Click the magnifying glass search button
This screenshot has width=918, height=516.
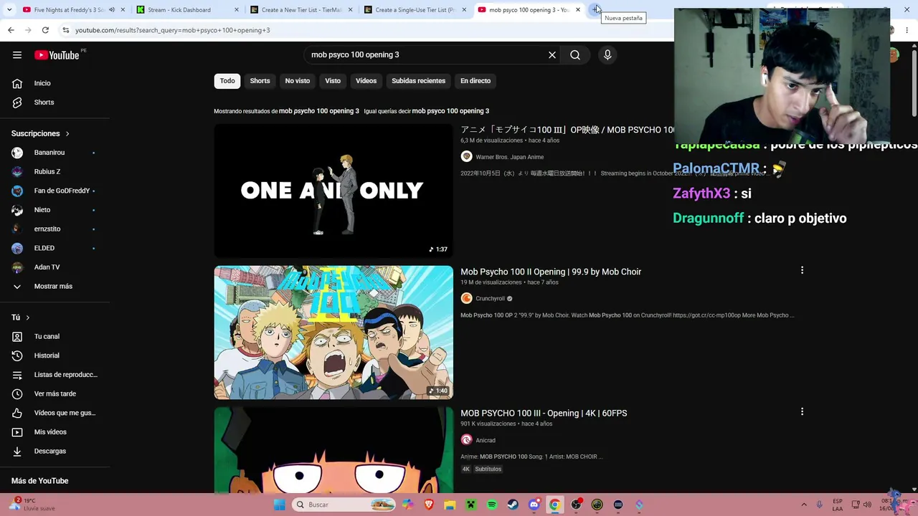(575, 55)
